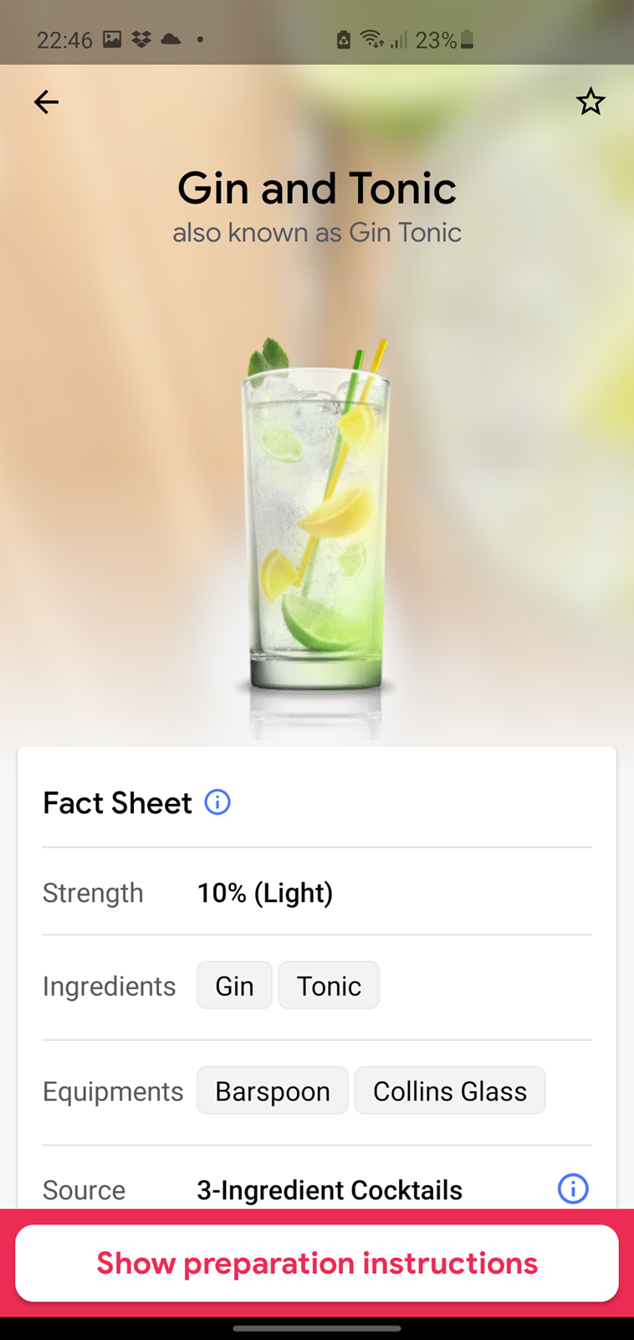Open the Fact Sheet info icon
This screenshot has height=1340, width=634.
(x=217, y=802)
